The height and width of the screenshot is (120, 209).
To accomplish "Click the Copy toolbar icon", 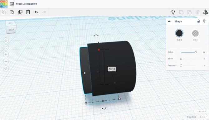I will coord(4,12).
